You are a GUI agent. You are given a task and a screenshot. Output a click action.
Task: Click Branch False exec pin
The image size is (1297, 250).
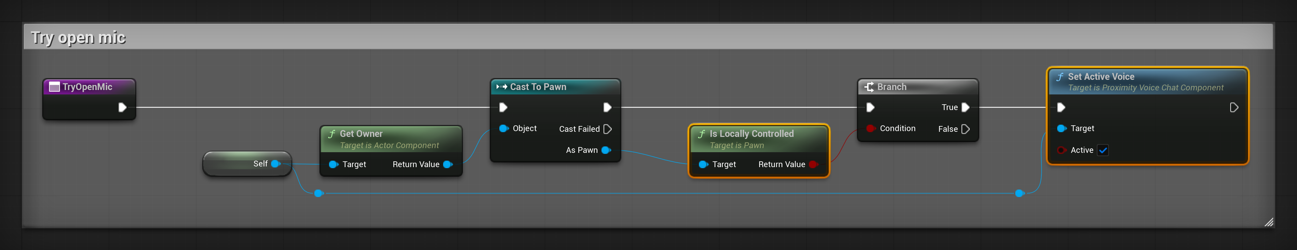(x=965, y=129)
